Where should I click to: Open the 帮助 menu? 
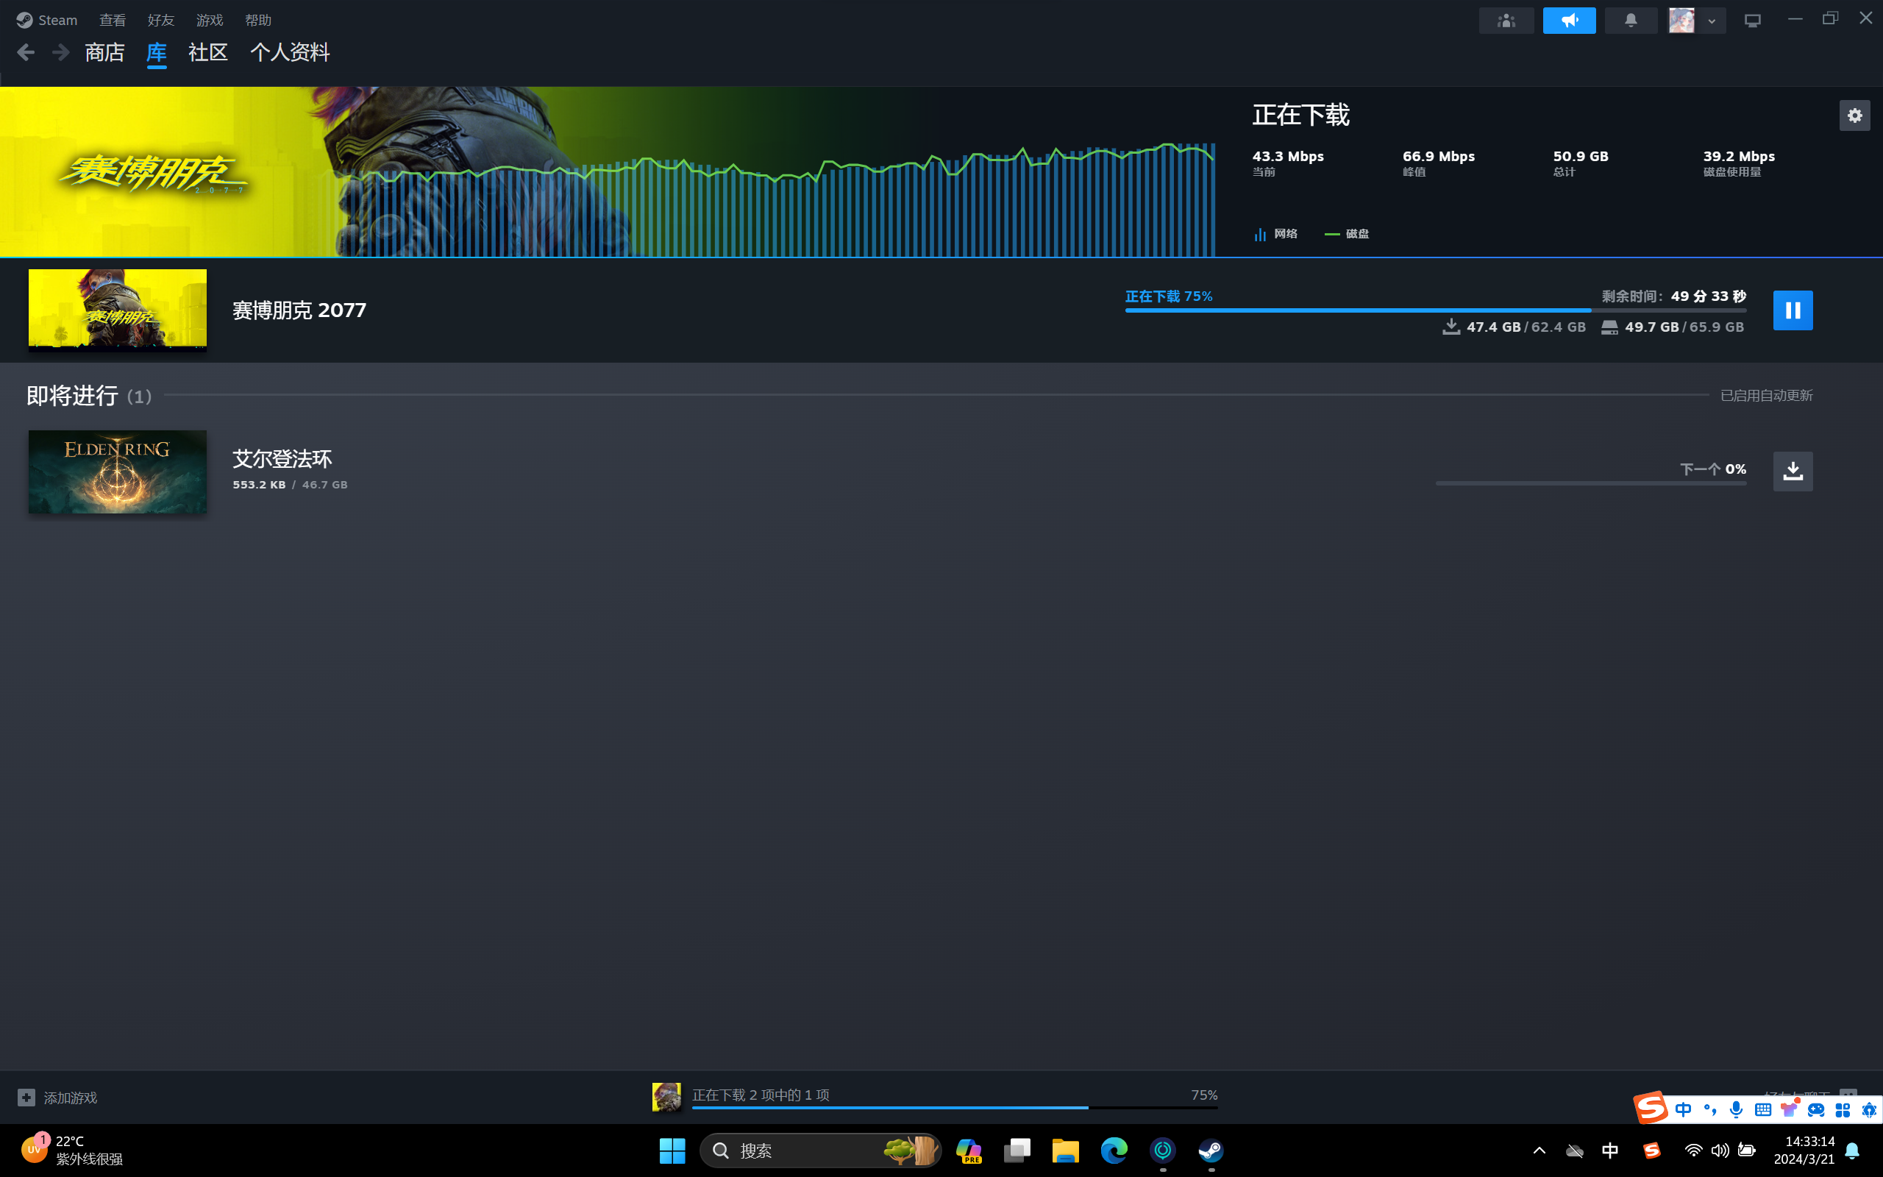click(257, 21)
